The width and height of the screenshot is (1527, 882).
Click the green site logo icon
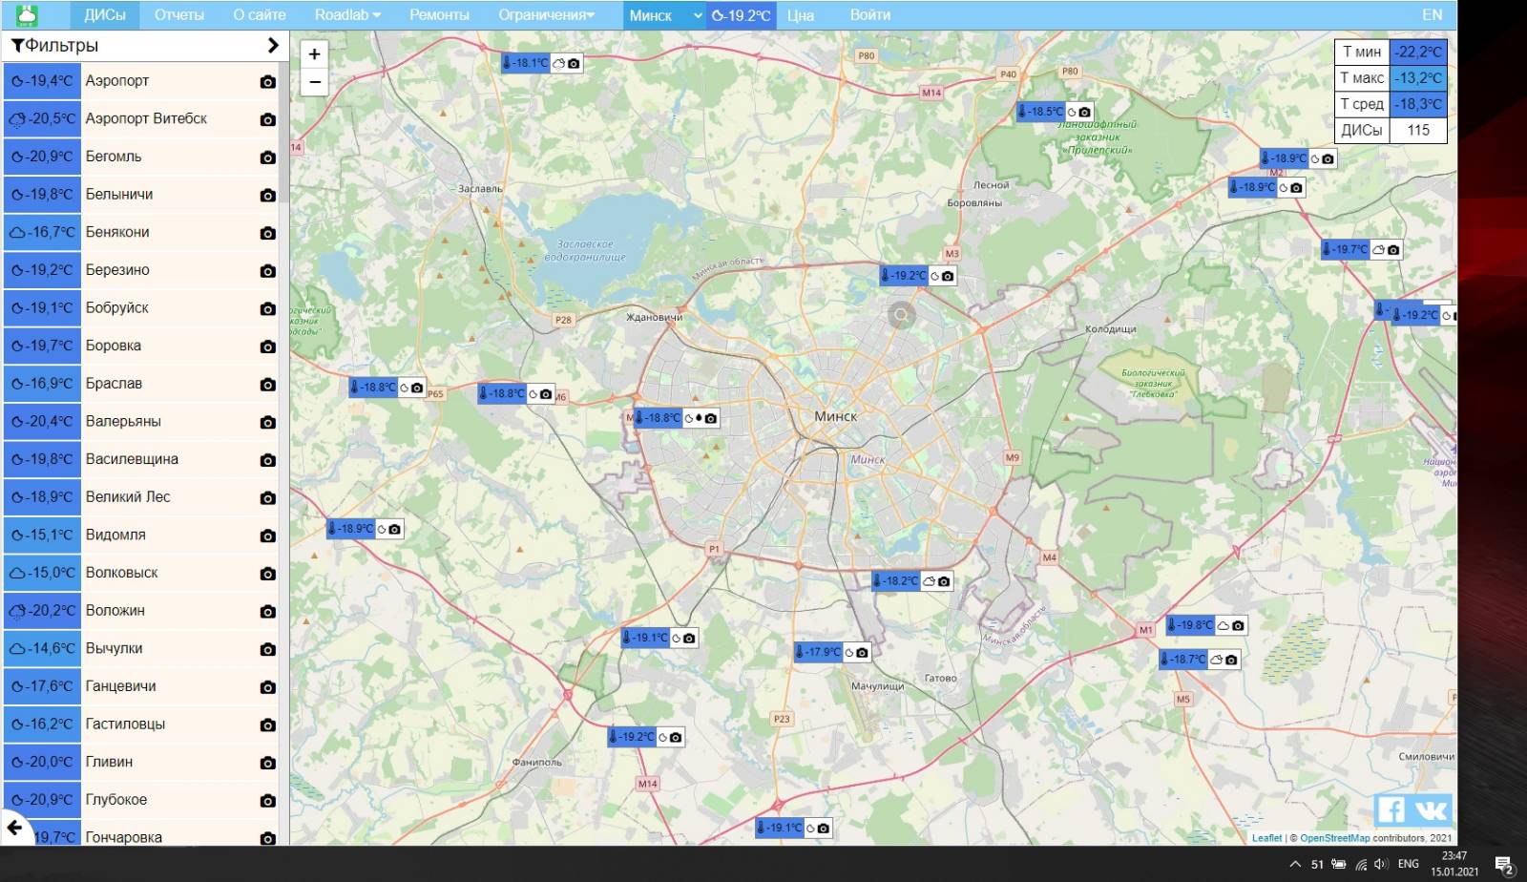tap(27, 14)
